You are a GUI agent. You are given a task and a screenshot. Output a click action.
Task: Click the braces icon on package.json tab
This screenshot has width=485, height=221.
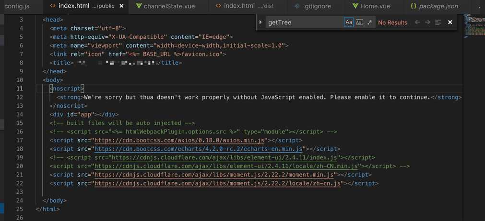click(x=414, y=6)
